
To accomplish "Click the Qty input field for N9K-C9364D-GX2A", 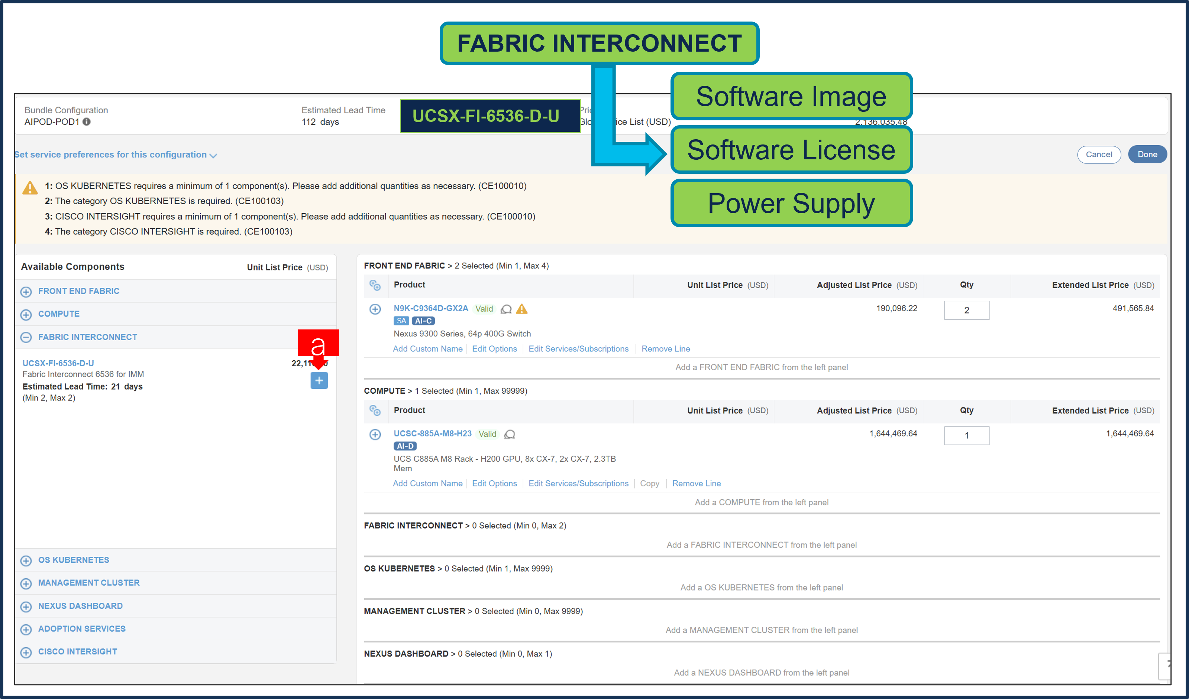I will 966,310.
